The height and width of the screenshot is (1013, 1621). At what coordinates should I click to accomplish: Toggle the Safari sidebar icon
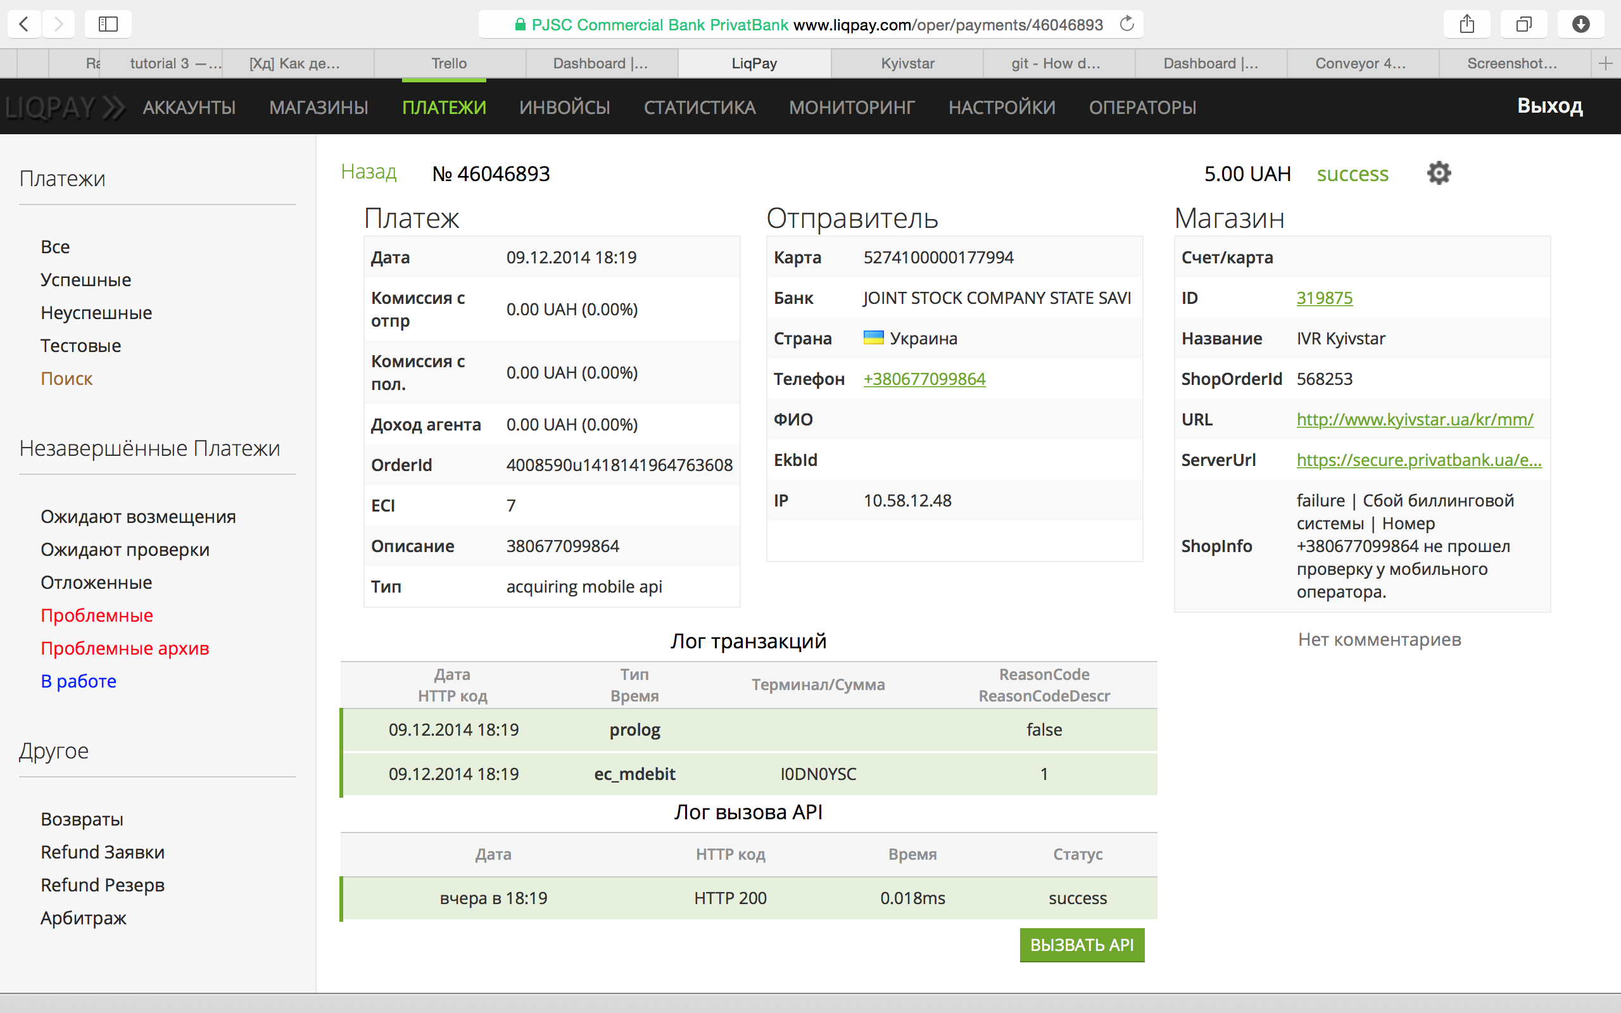click(x=108, y=25)
